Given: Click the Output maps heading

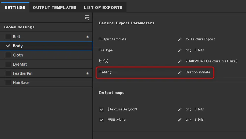Looking at the screenshot, I should 111,93.
